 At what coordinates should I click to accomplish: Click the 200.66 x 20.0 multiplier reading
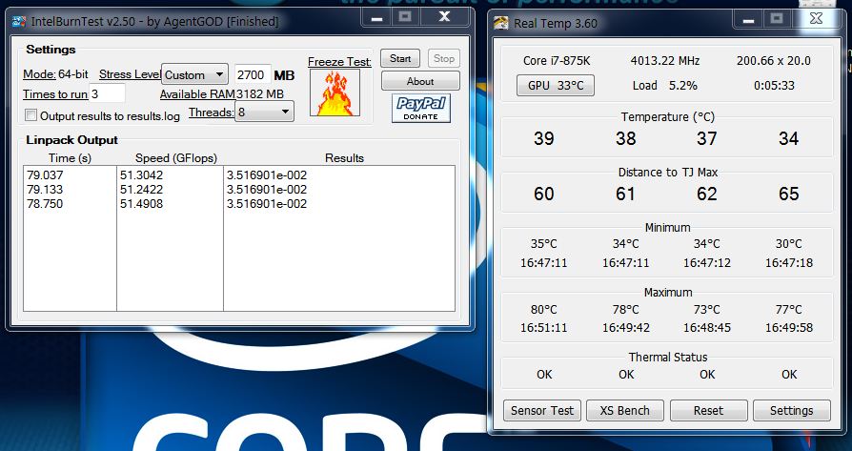(774, 61)
